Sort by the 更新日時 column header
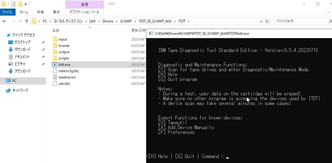This screenshot has width=332, height=163. click(x=138, y=31)
